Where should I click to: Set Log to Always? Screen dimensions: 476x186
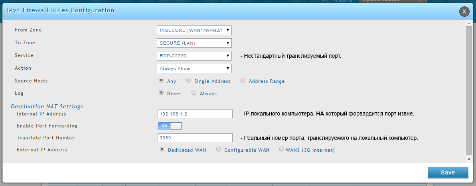click(x=194, y=93)
